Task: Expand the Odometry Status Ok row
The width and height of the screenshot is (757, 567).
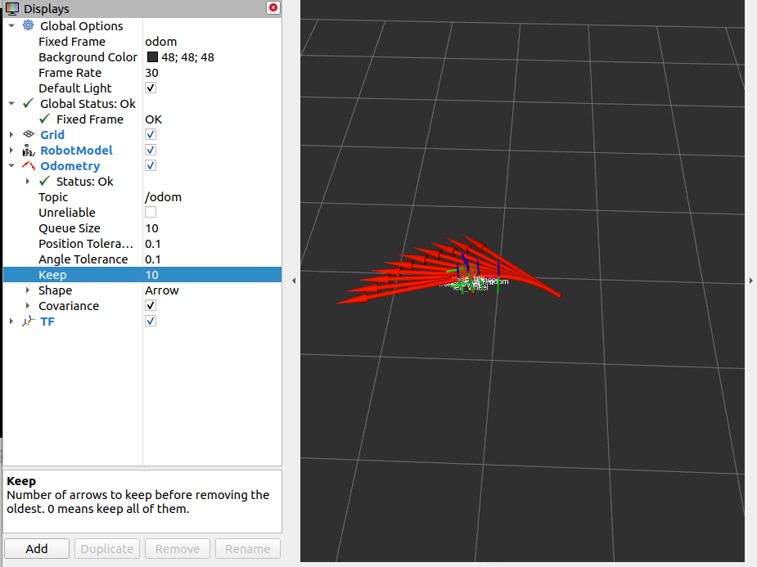Action: tap(28, 181)
